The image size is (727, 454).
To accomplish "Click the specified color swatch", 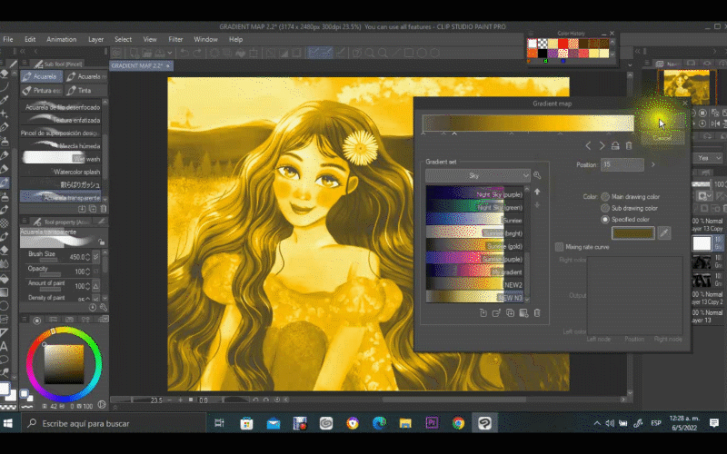I will pos(632,233).
